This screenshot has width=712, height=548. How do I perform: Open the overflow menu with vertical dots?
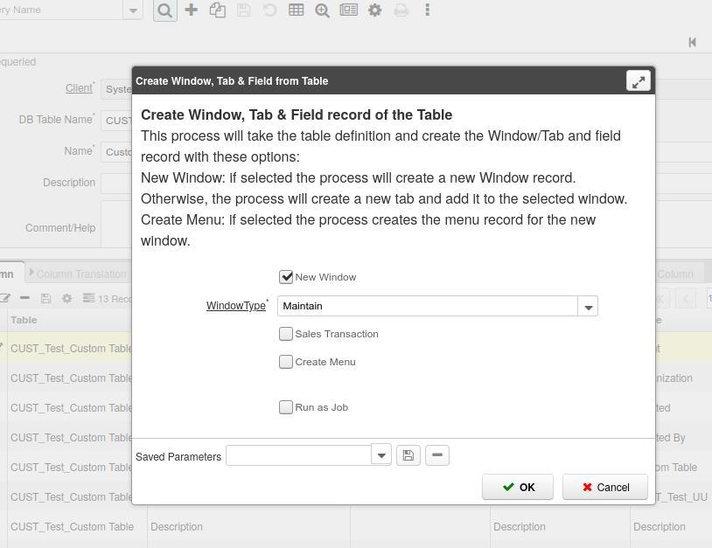click(x=427, y=10)
